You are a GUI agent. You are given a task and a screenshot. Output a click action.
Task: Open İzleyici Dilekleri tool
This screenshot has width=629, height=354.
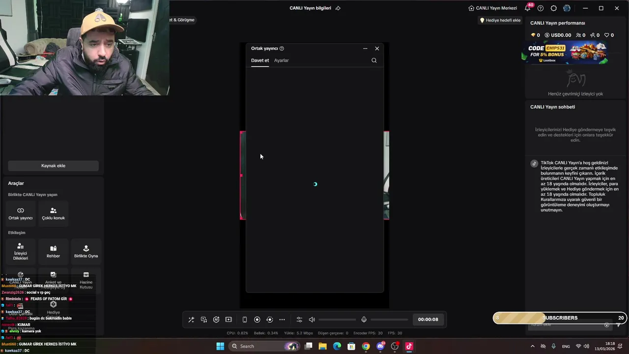click(21, 251)
